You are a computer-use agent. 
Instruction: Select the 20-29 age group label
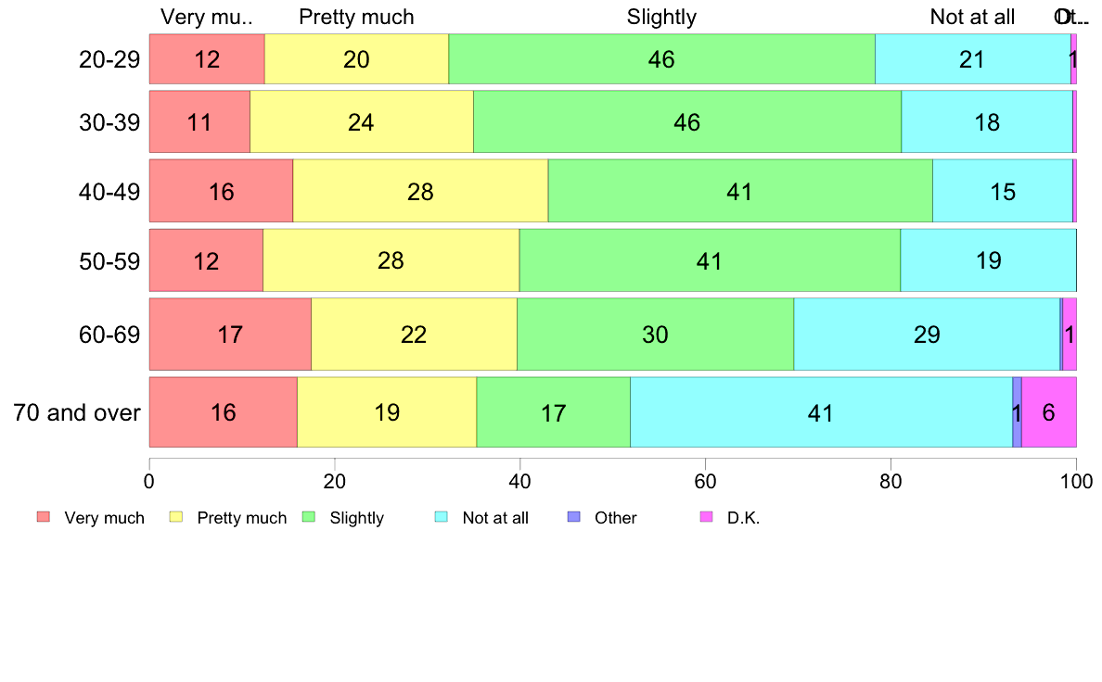(x=109, y=59)
